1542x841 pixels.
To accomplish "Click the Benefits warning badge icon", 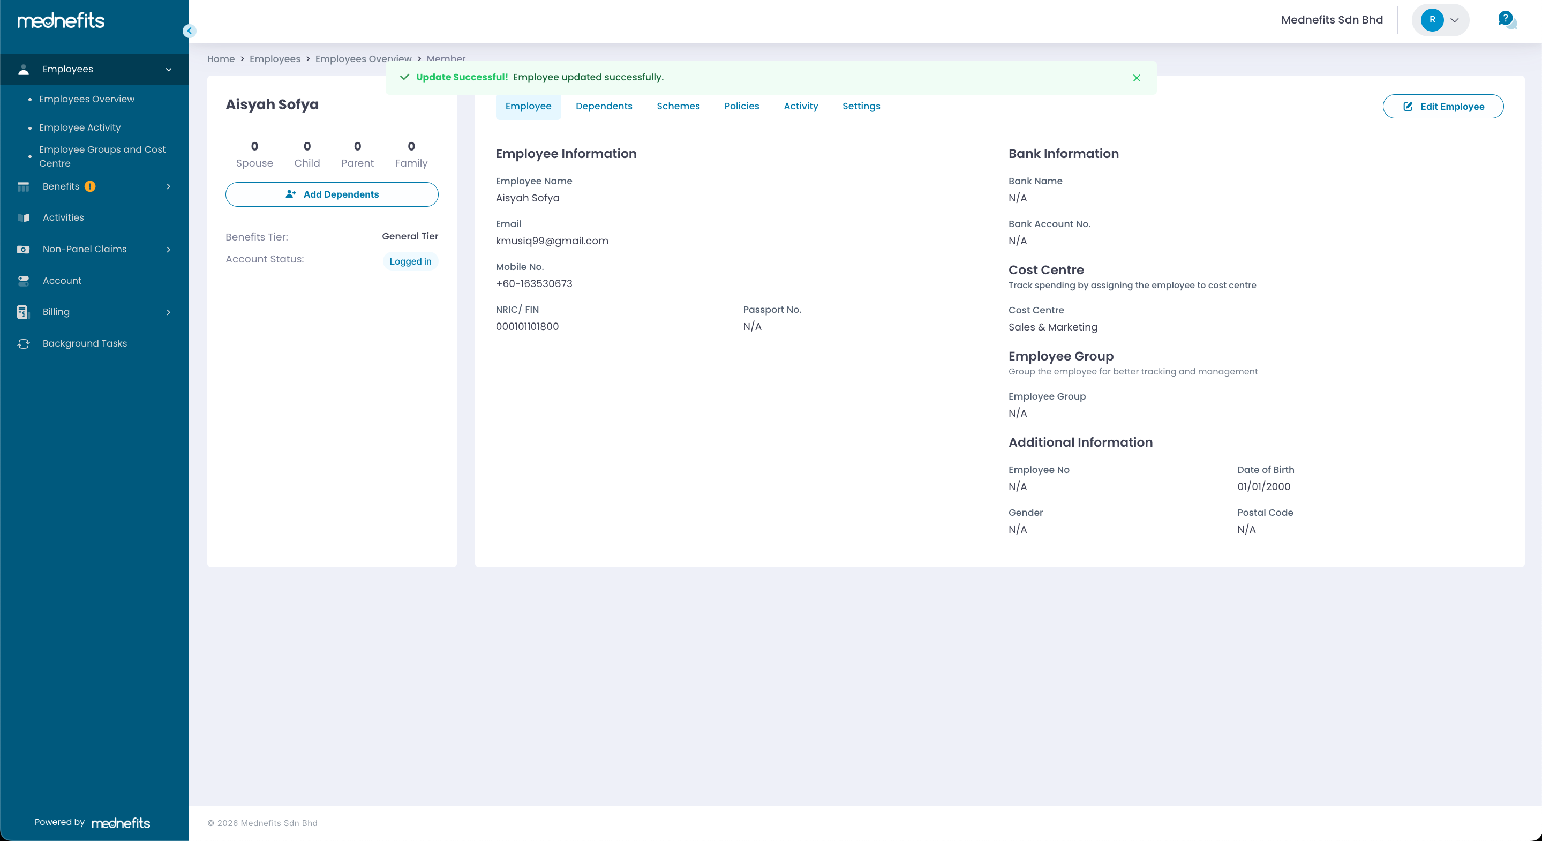I will 90,186.
